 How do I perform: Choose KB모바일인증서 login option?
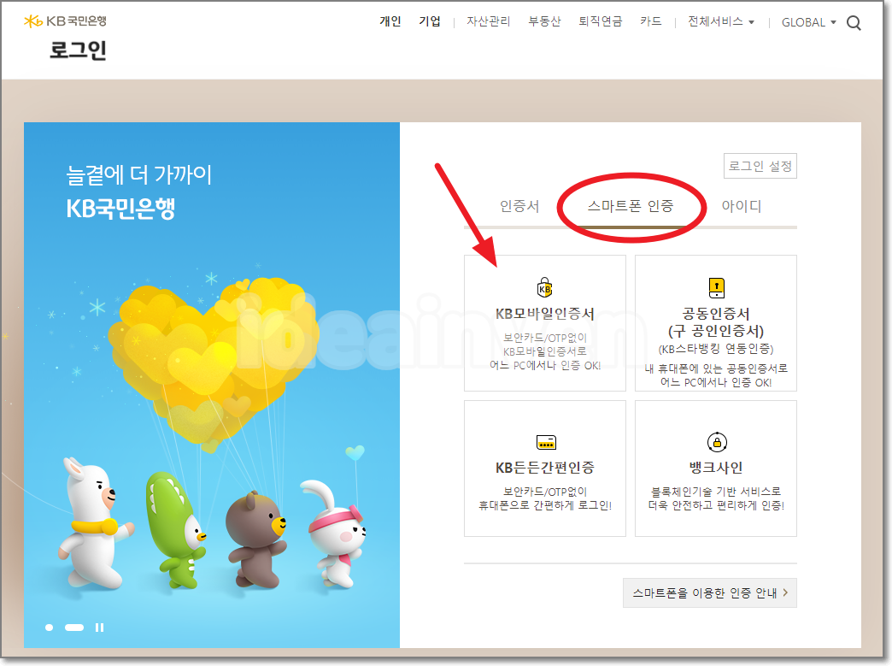(x=545, y=323)
